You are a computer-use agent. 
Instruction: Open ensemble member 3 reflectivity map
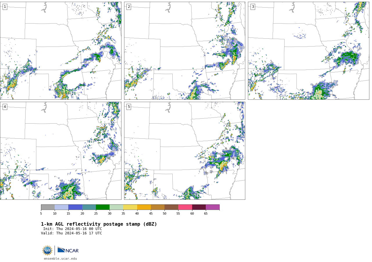coord(308,51)
